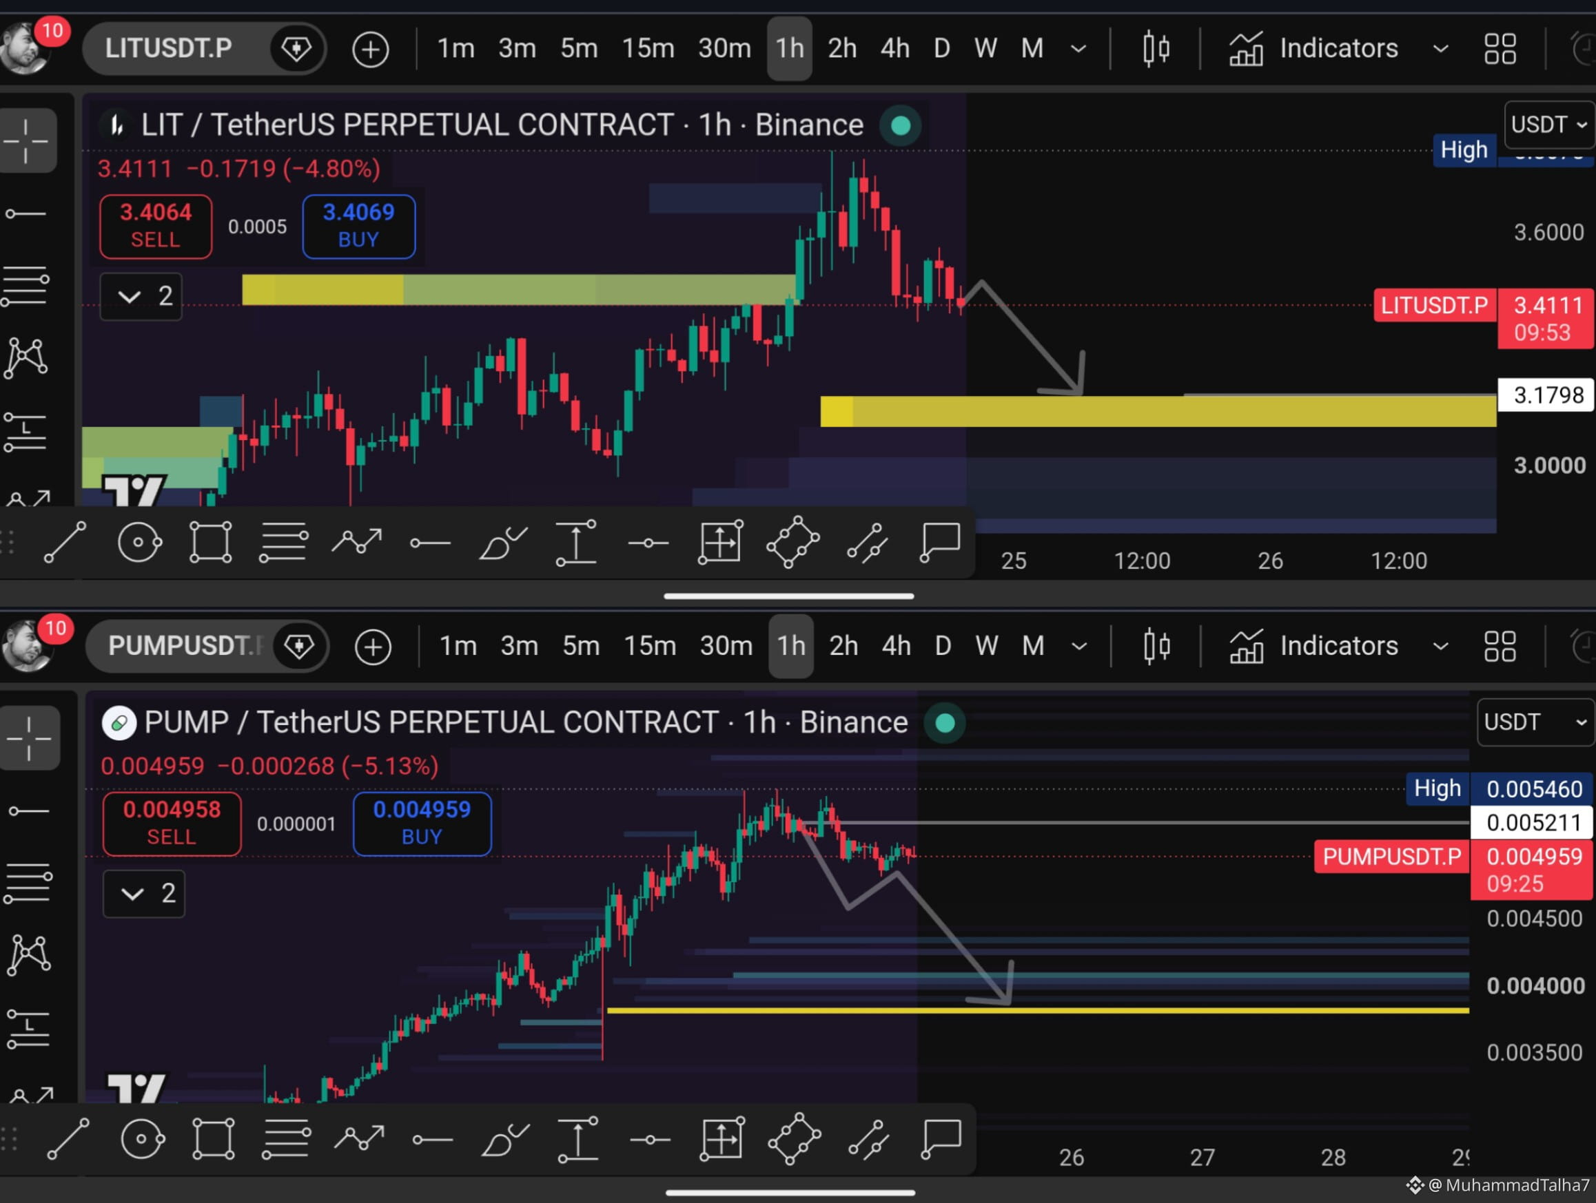This screenshot has height=1203, width=1596.
Task: Open USDT currency dropdown on PUMP chart
Action: (x=1535, y=722)
